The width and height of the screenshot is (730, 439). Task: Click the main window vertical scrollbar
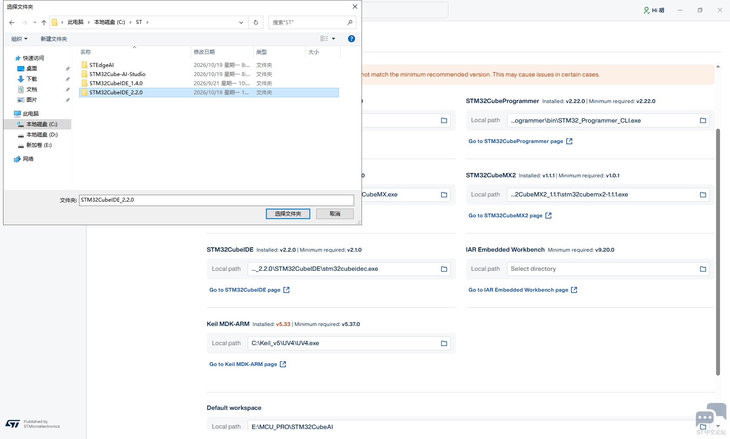(718, 252)
